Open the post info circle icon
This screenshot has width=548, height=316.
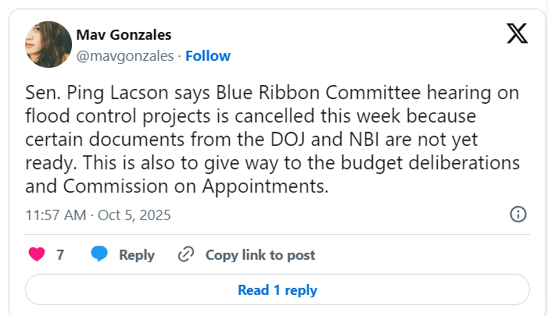click(517, 214)
